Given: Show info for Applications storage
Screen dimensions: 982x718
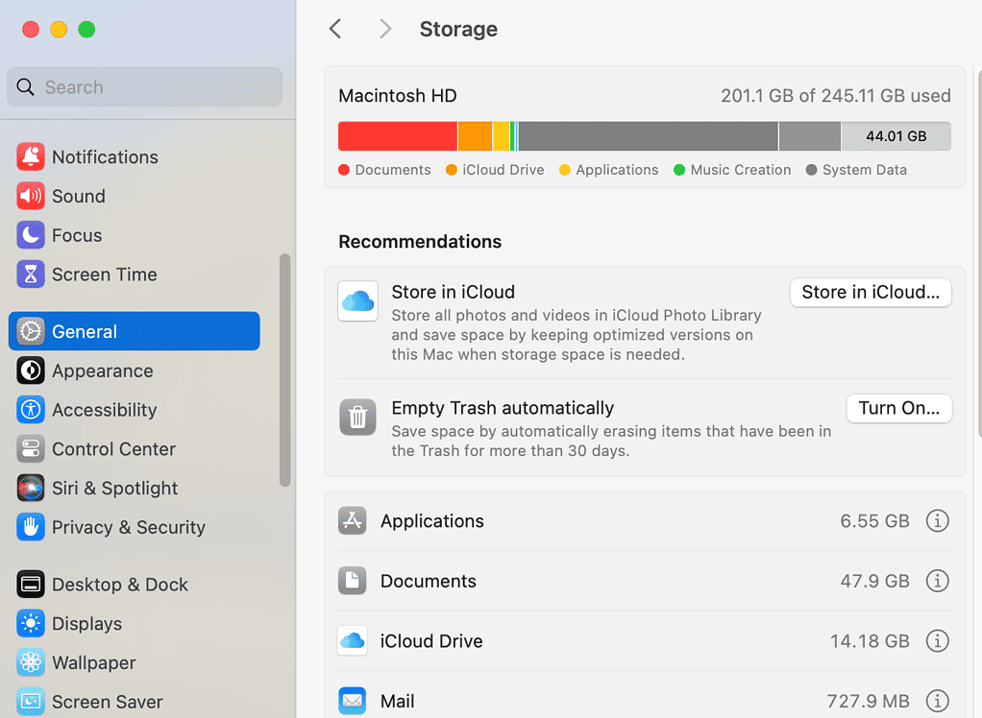Looking at the screenshot, I should pyautogui.click(x=937, y=521).
